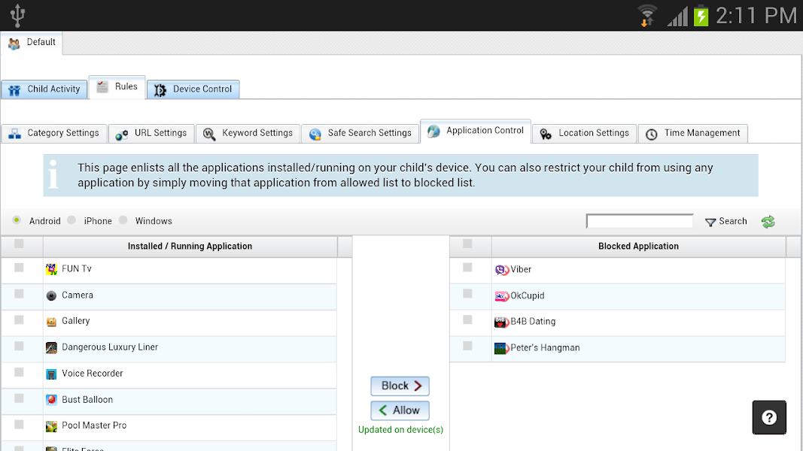Screen dimensions: 803x451
Task: Select the iPhone radio button
Action: tap(71, 220)
